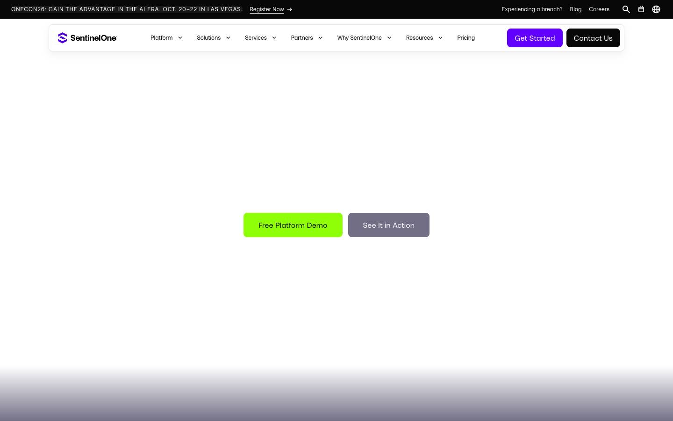Go to the Pricing page
Image resolution: width=673 pixels, height=421 pixels.
pos(466,38)
